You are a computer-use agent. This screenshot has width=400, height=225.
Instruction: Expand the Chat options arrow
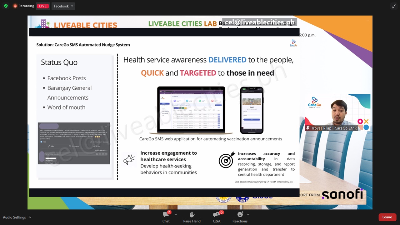(175, 214)
